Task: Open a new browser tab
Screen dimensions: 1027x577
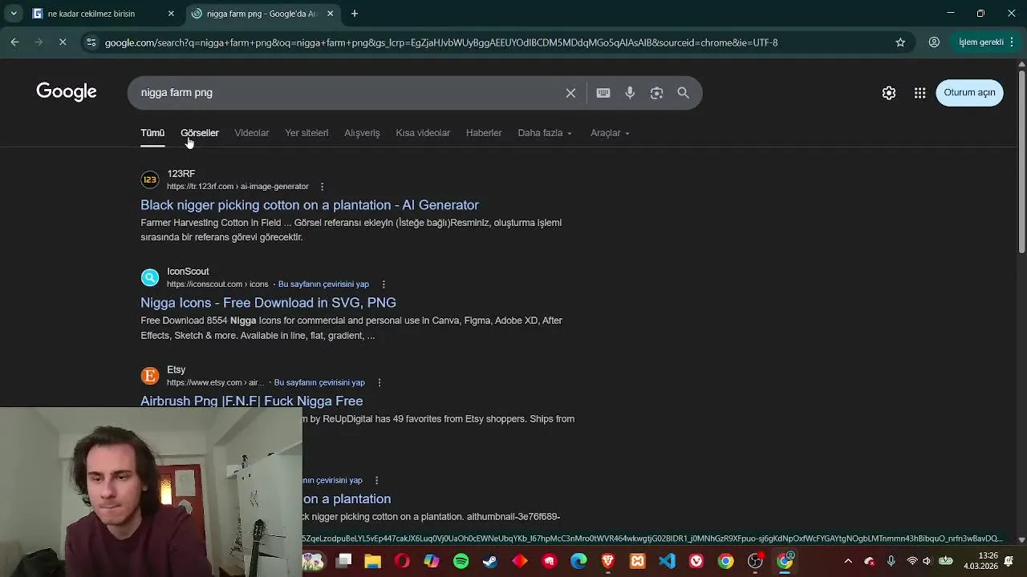Action: (x=355, y=14)
